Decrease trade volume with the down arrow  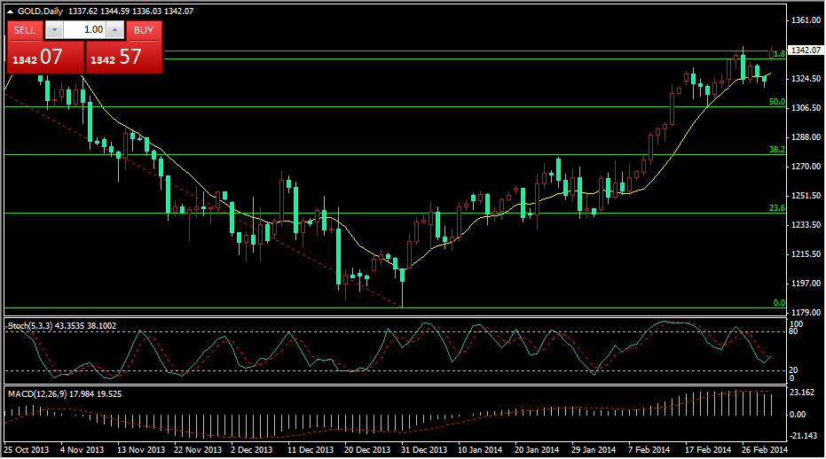tap(54, 30)
